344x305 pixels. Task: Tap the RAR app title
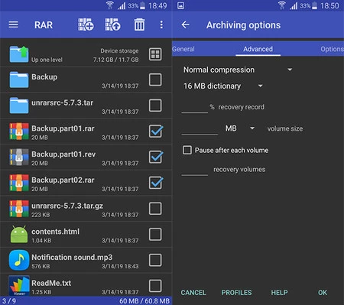tap(44, 25)
